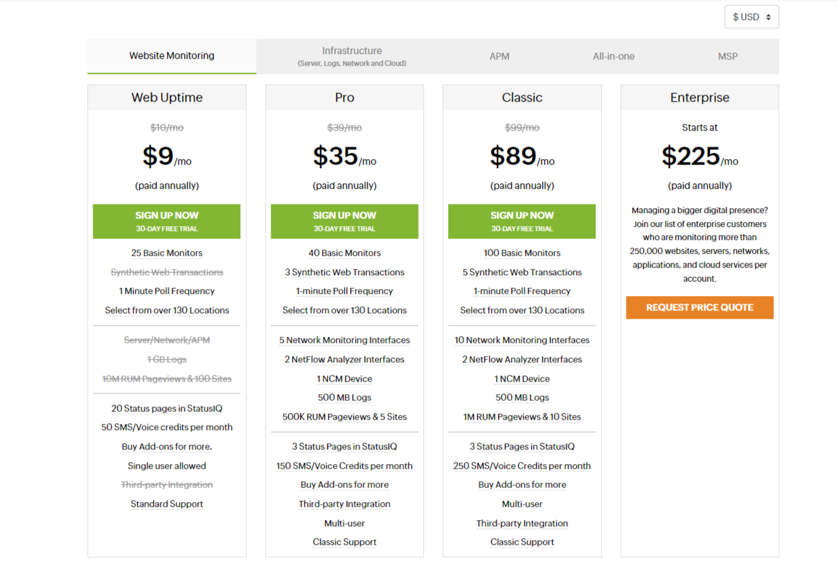Click 'Single user allowed' text
Image resolution: width=838 pixels, height=574 pixels.
pos(167,466)
